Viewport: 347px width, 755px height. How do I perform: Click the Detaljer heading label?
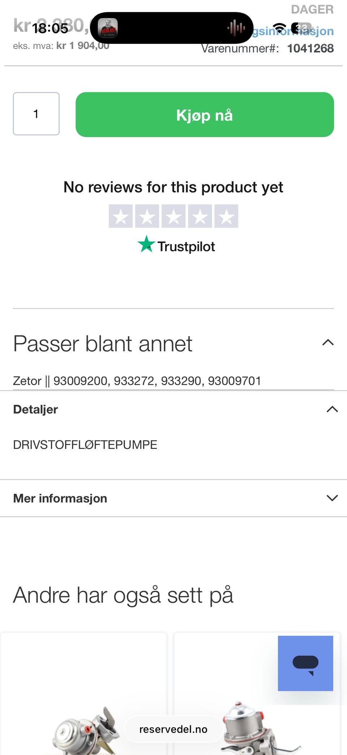[35, 410]
